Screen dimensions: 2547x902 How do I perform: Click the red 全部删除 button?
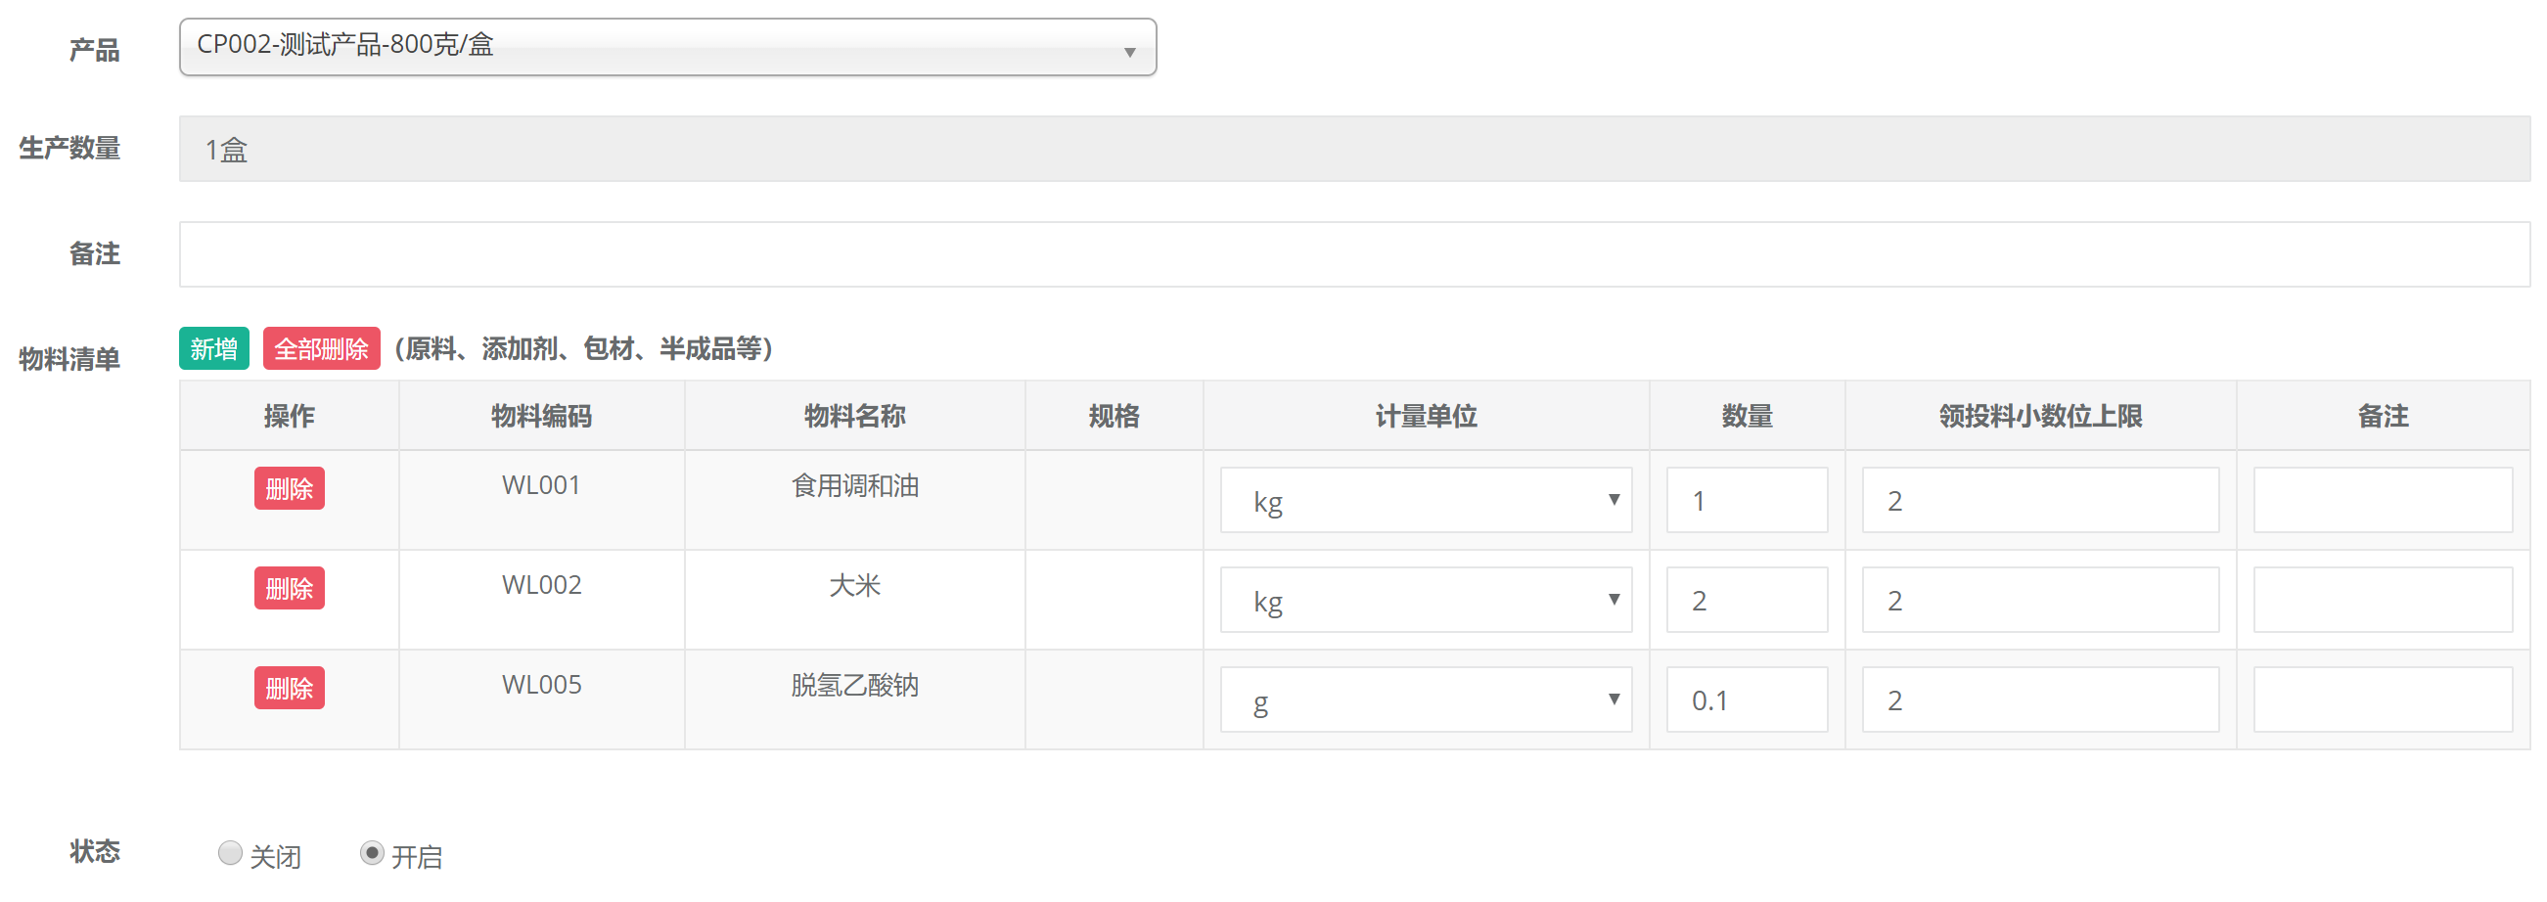320,349
